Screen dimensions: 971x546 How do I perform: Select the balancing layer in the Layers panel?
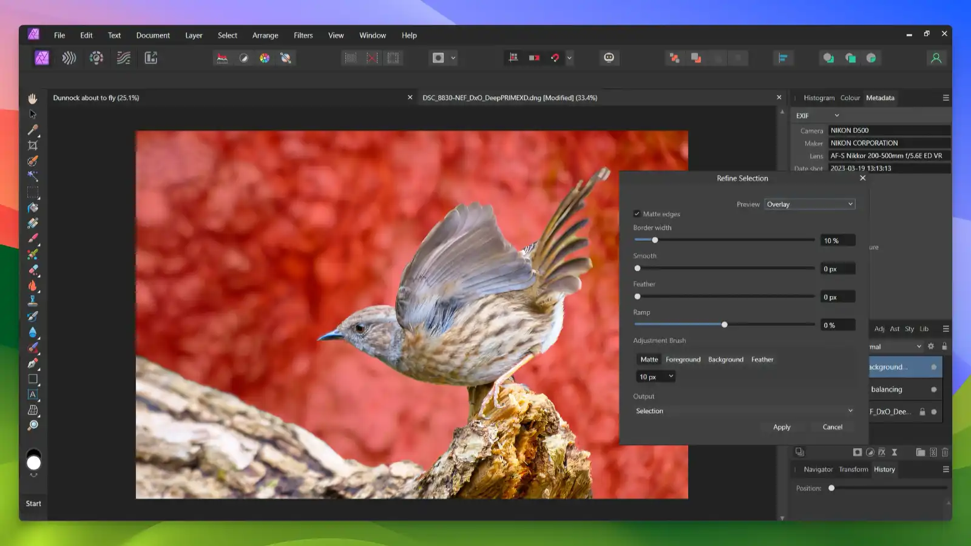click(x=886, y=389)
